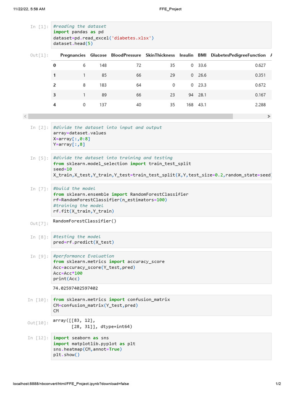Click the Pregnancies column header

click(x=73, y=55)
